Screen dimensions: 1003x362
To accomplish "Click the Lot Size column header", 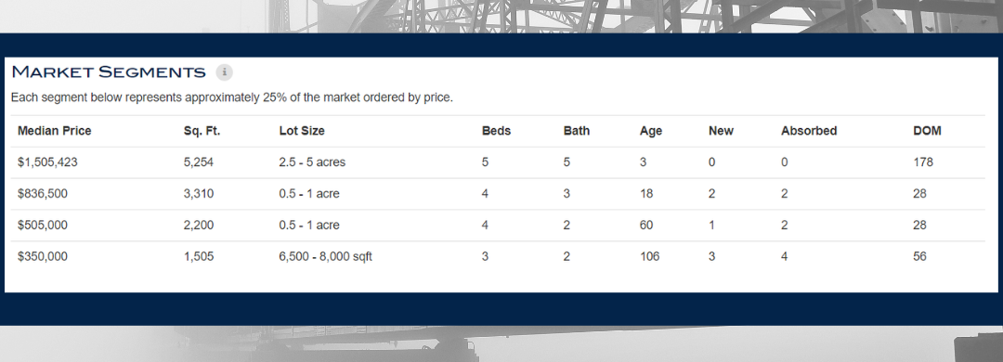I will pos(302,131).
